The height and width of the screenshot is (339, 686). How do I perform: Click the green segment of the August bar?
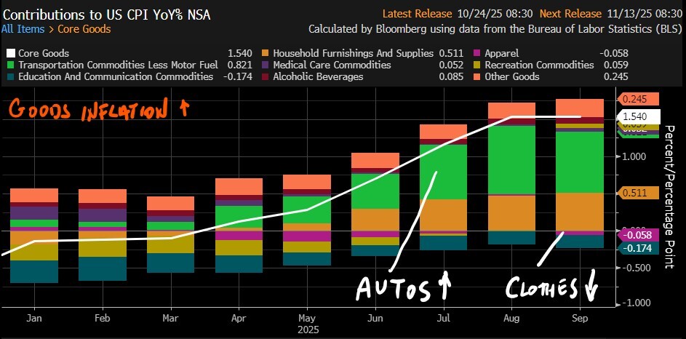pyautogui.click(x=511, y=160)
